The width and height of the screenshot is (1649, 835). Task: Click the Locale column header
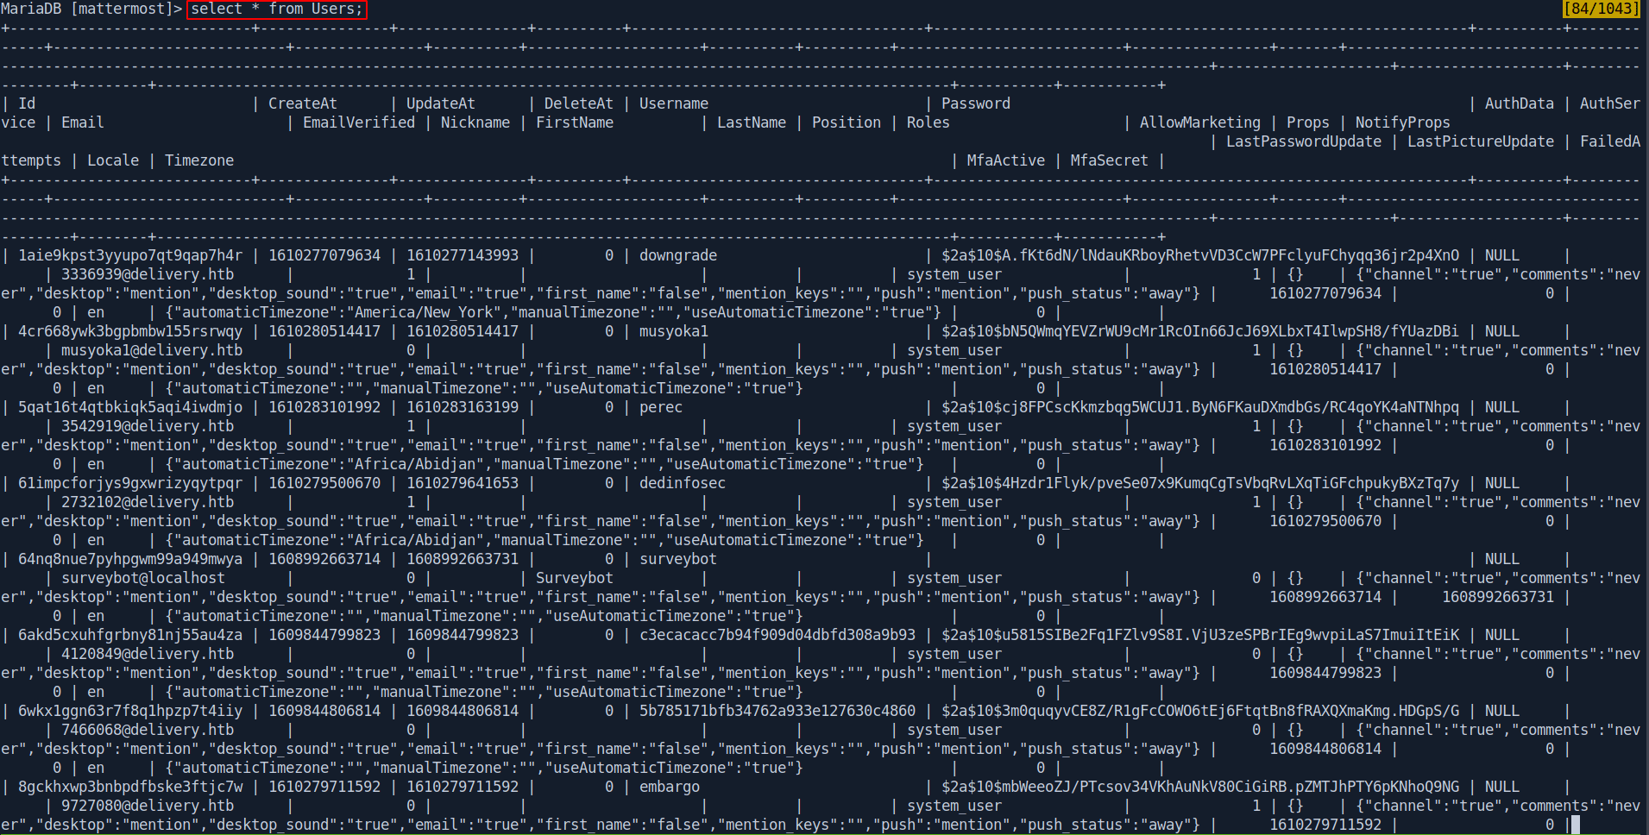(x=113, y=160)
